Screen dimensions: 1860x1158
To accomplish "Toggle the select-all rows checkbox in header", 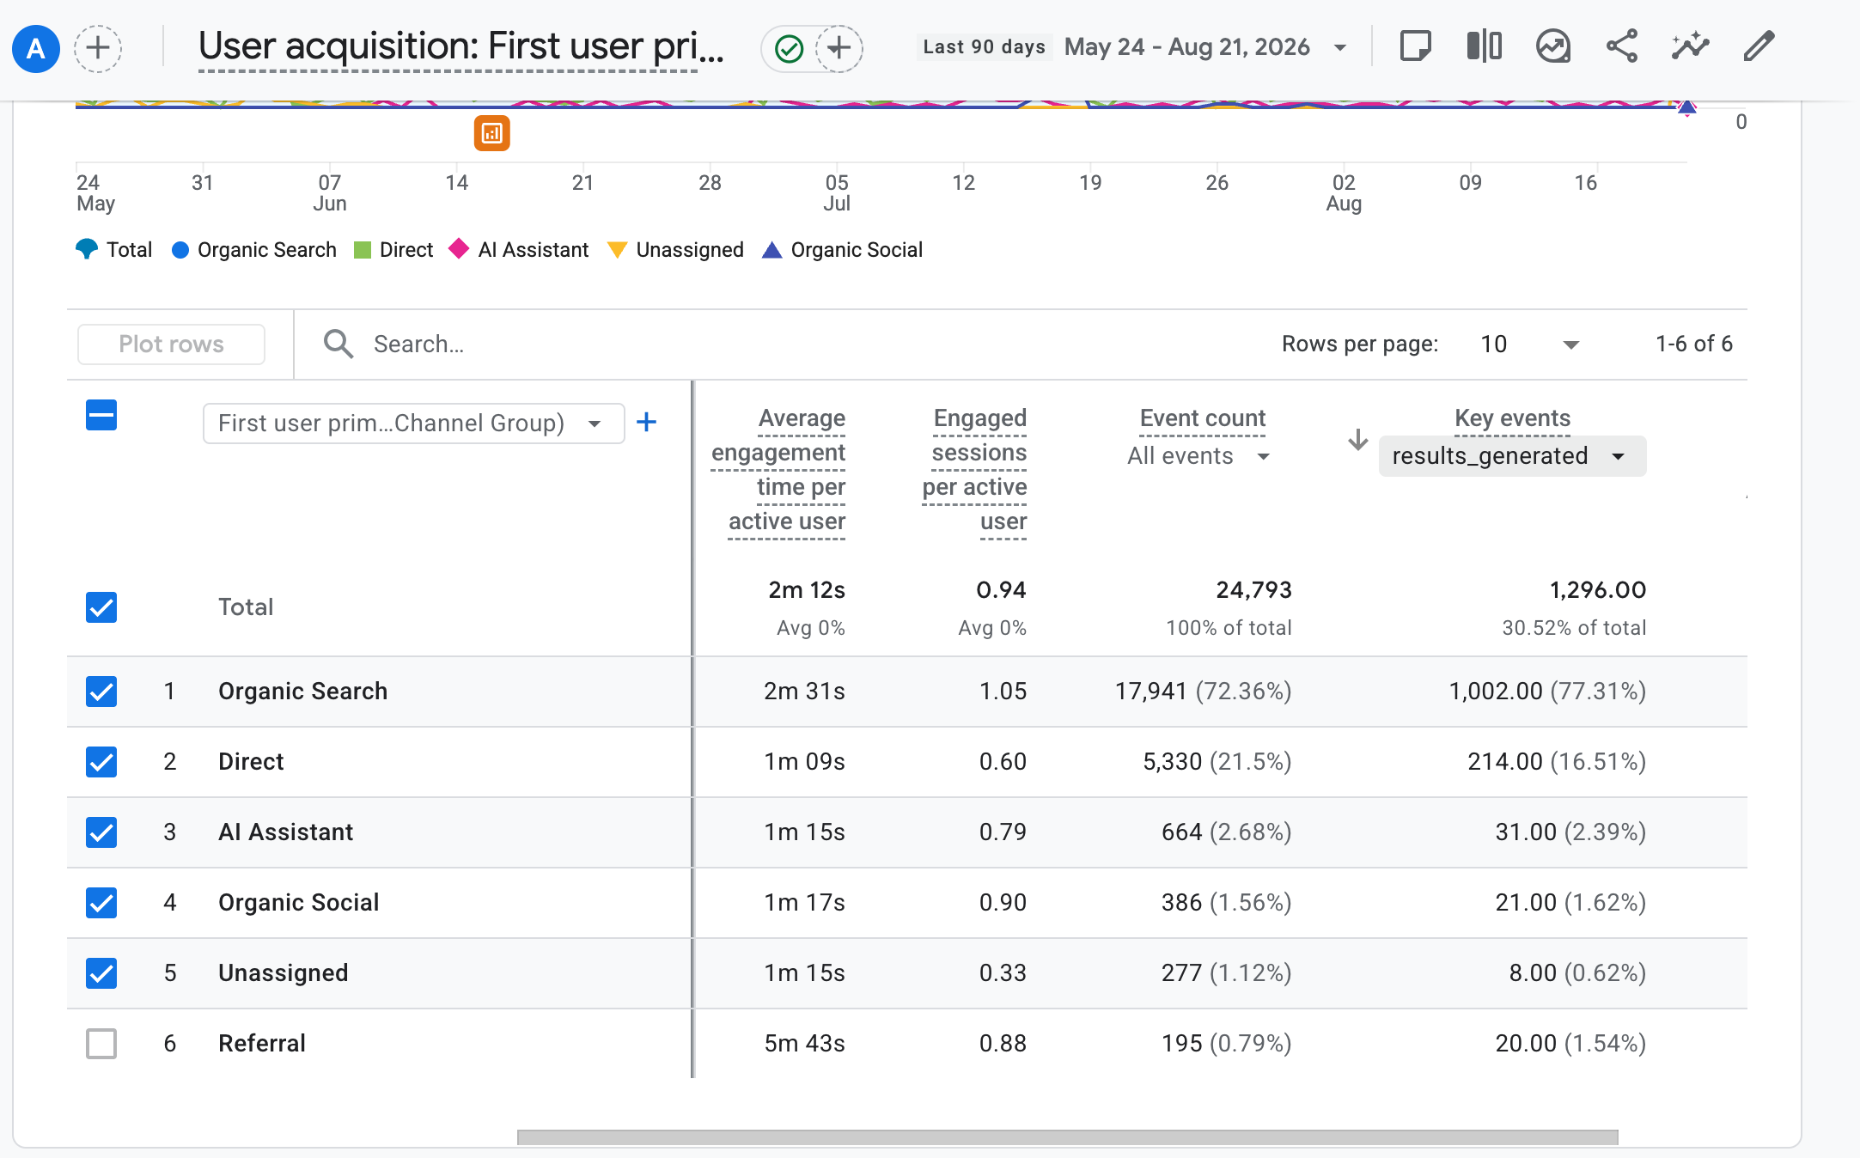I will (x=101, y=416).
